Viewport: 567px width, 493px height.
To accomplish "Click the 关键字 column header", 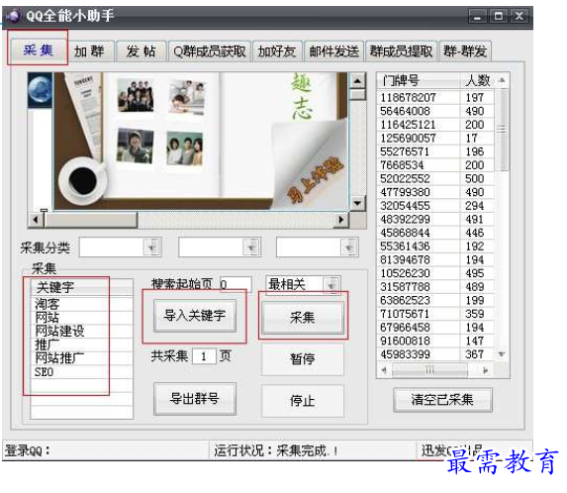I will click(x=82, y=287).
